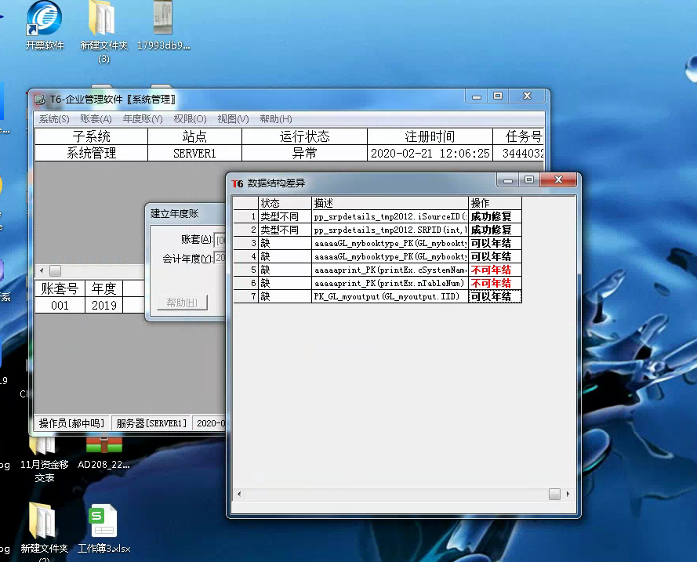Select row 7 可以年结 cell

(x=495, y=297)
